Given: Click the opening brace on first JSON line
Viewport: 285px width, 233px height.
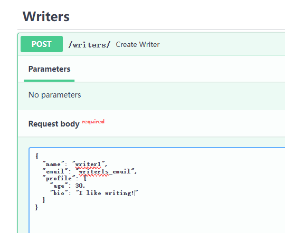Looking at the screenshot, I should coord(37,157).
